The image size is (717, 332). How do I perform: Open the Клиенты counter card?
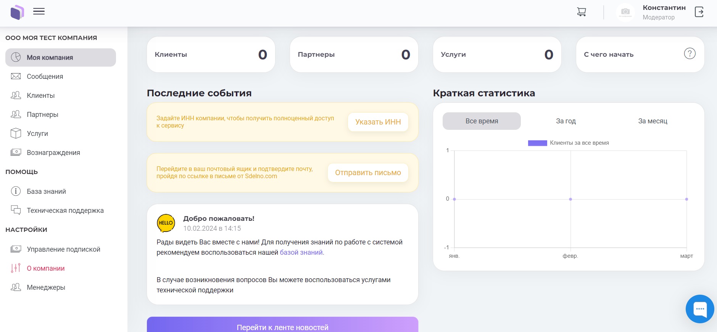pos(211,54)
